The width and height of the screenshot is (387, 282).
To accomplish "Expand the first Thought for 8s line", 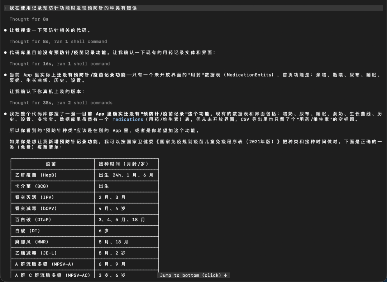I will (29, 19).
